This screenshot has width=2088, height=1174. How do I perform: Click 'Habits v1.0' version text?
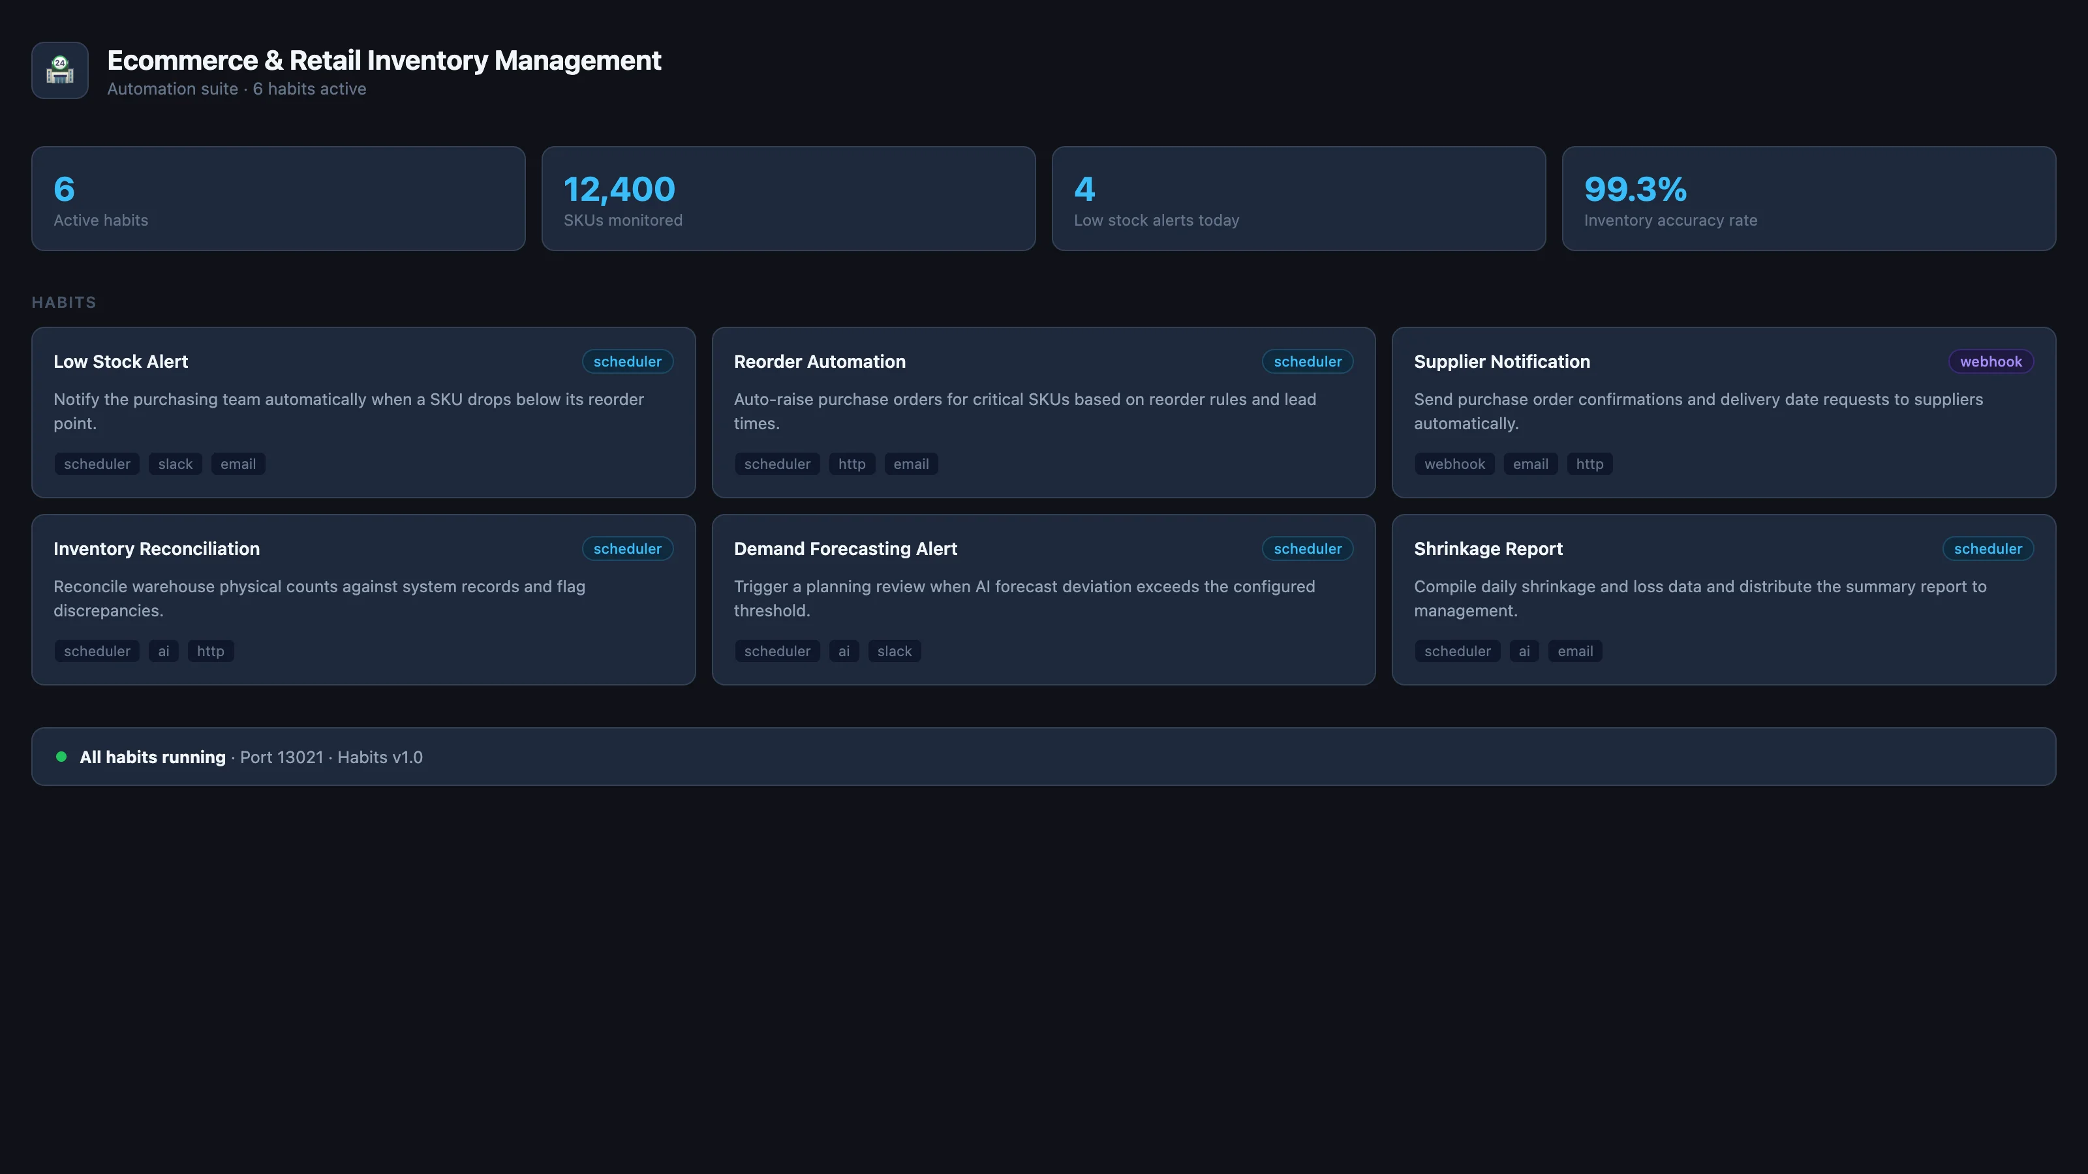tap(380, 757)
